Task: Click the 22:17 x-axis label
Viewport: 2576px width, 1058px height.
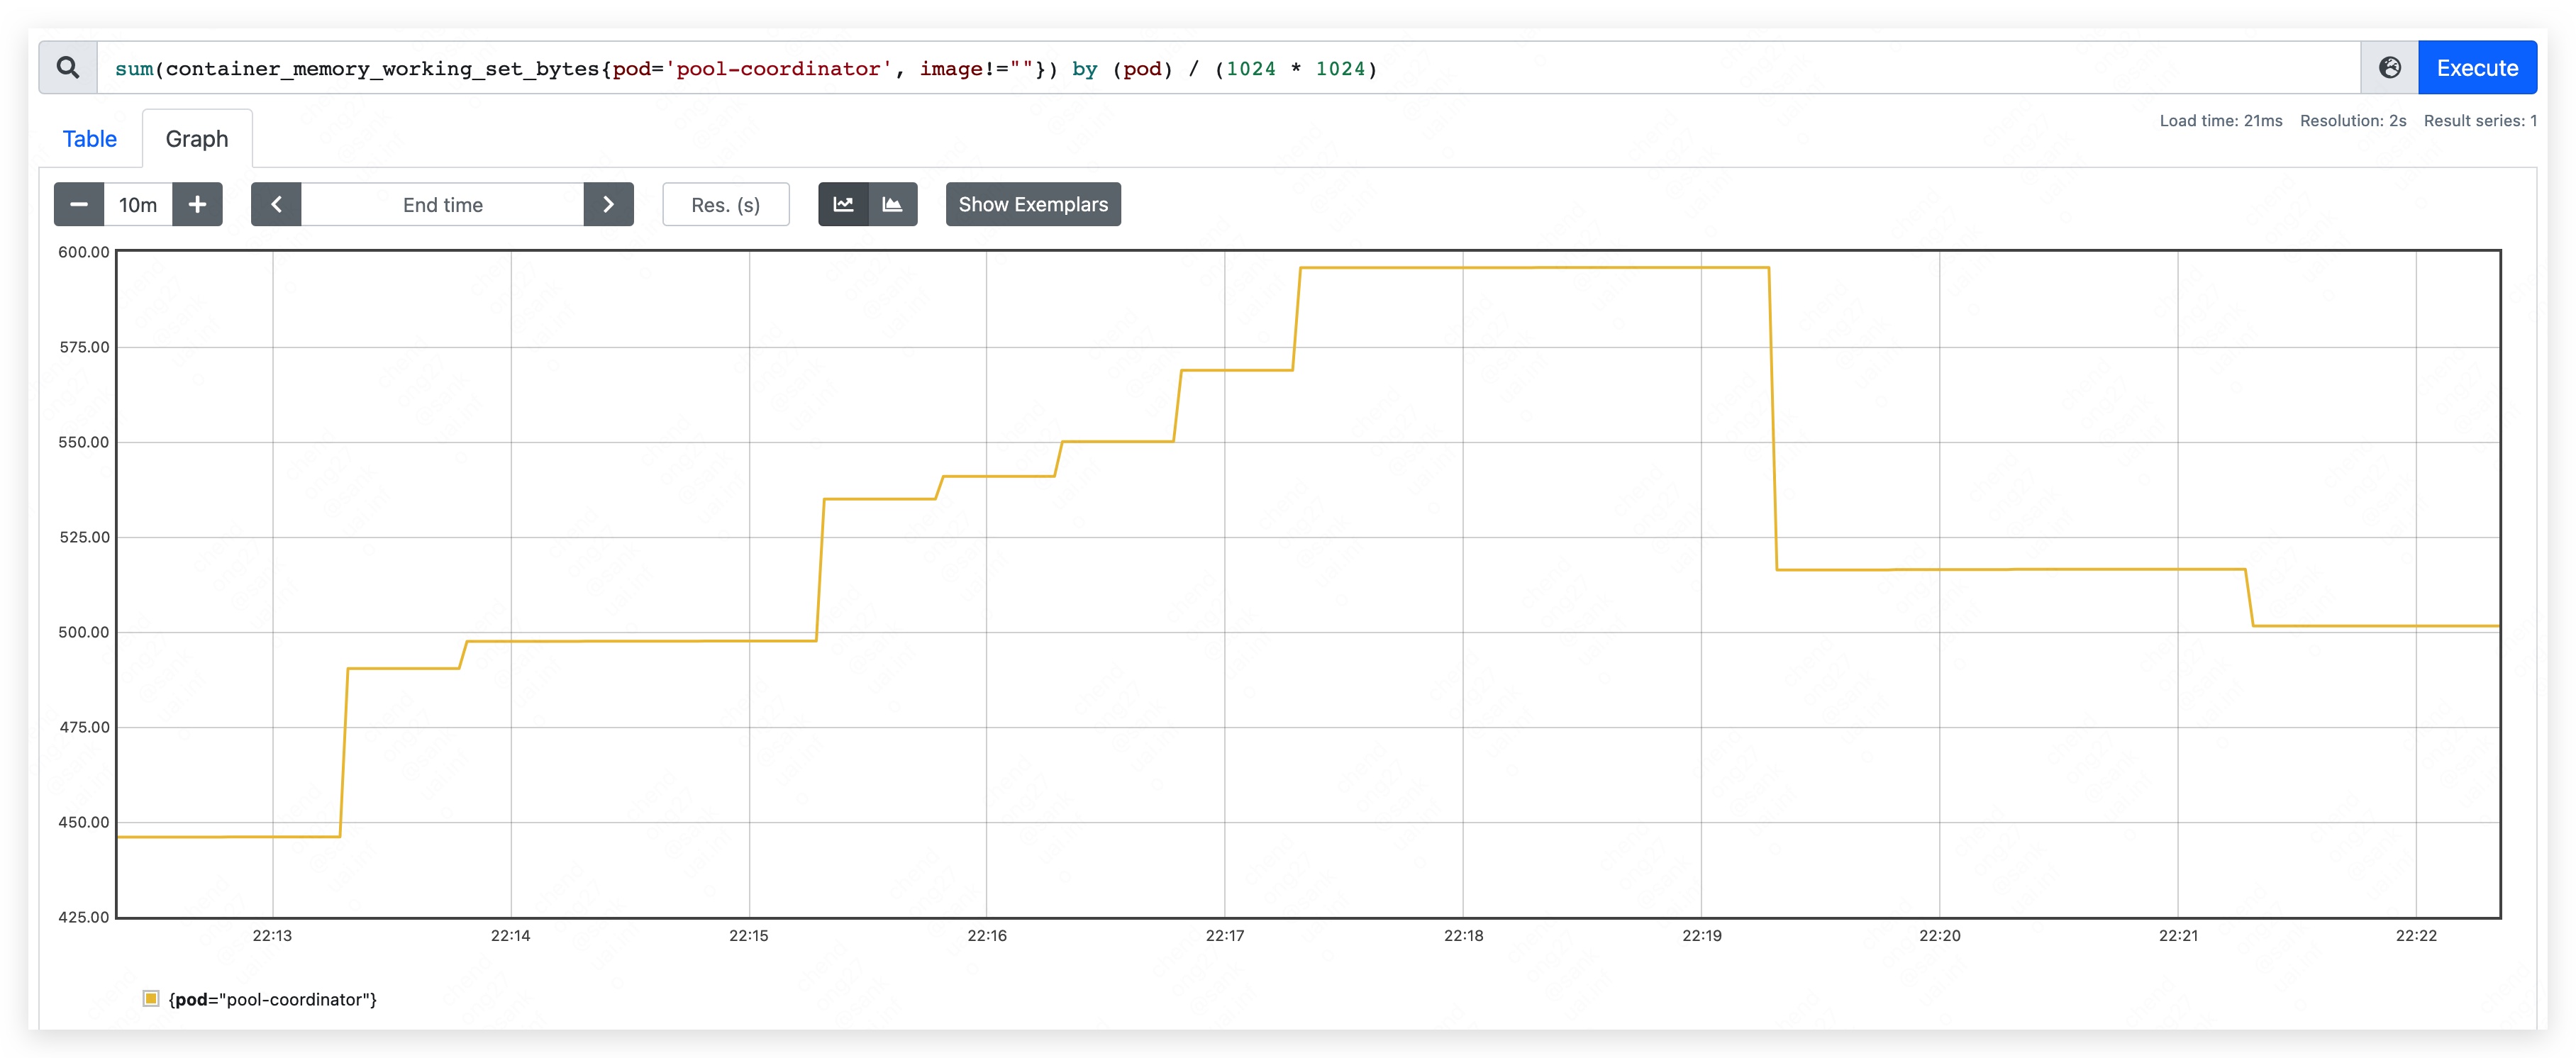Action: 1225,935
